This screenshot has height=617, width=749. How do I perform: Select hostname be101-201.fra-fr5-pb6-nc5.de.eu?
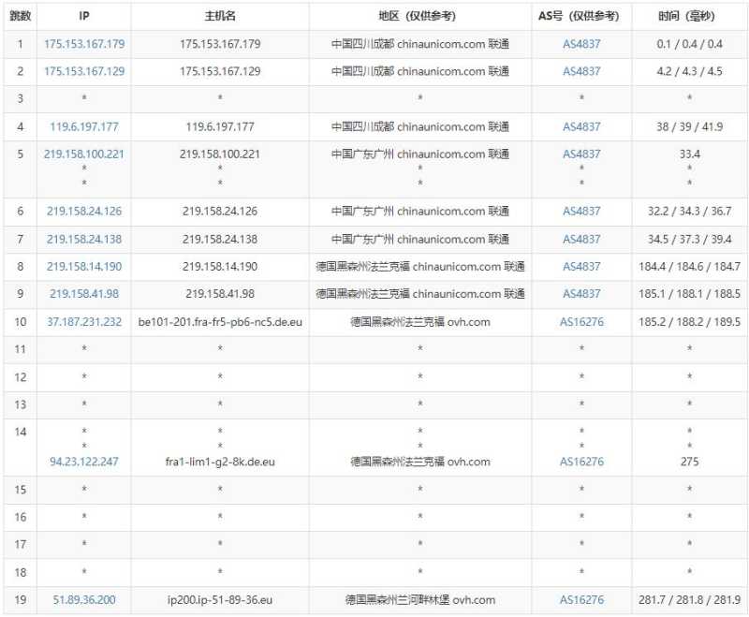click(220, 322)
